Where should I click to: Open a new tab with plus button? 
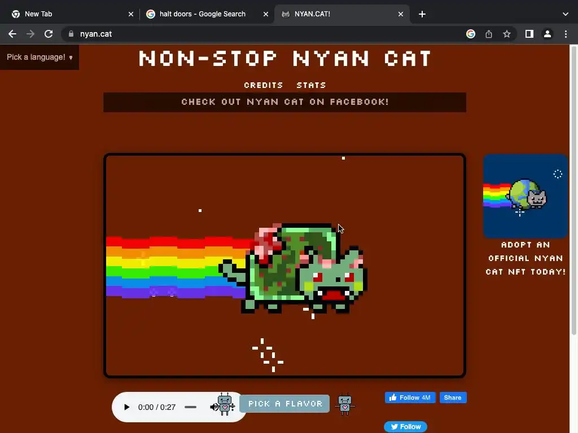click(x=422, y=14)
